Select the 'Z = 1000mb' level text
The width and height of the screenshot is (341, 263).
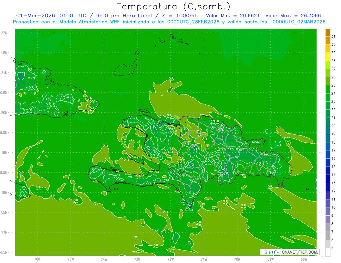coord(179,16)
